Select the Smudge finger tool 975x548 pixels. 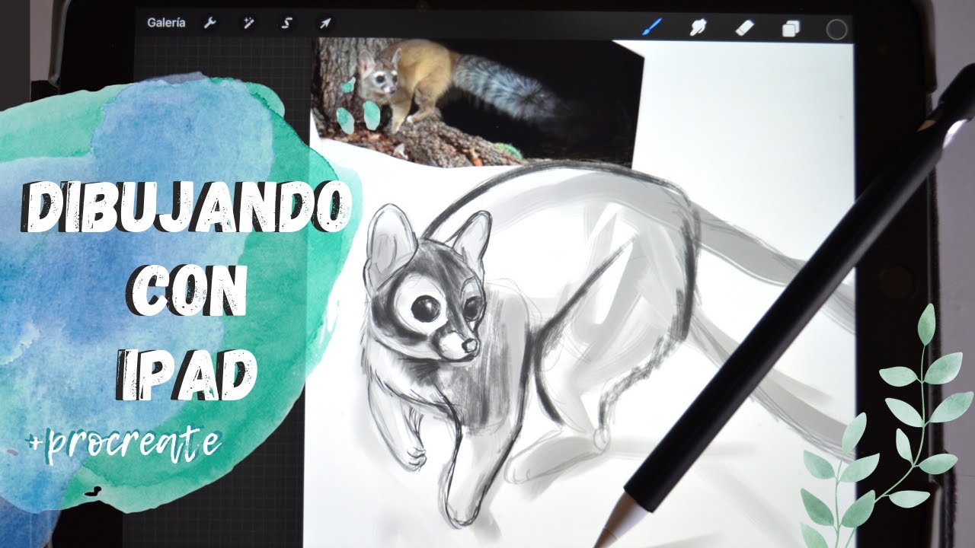pos(697,28)
